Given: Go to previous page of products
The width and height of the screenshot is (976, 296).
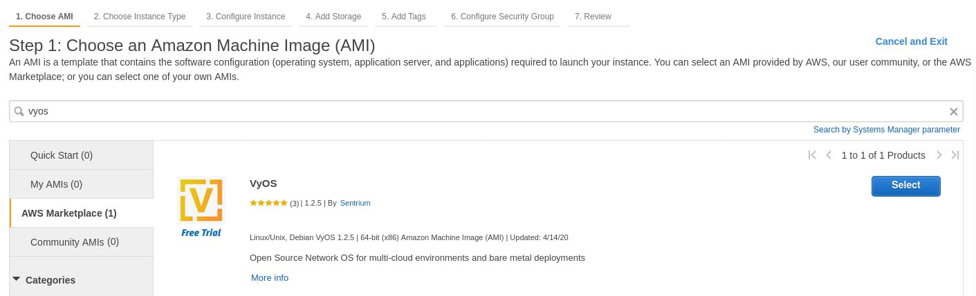Looking at the screenshot, I should coord(829,155).
